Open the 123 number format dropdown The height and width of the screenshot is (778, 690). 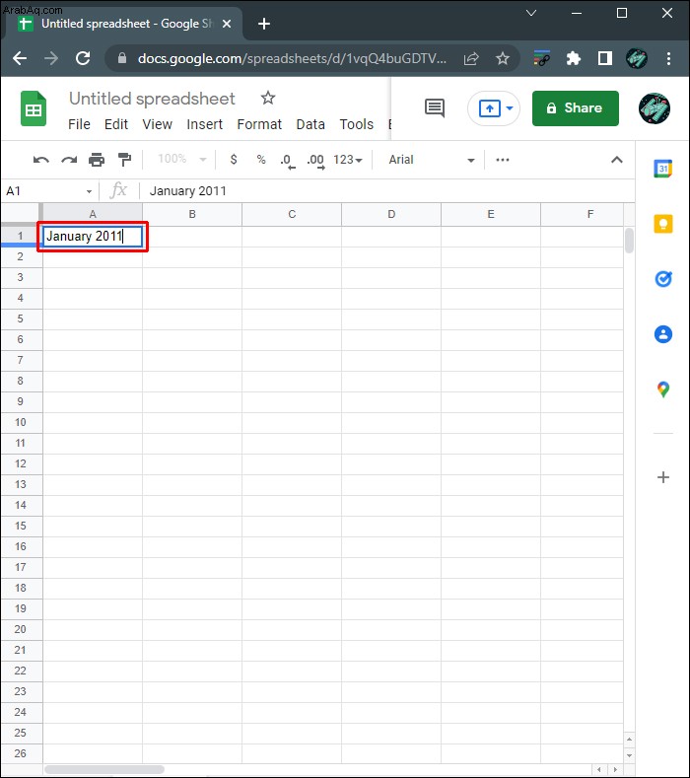click(347, 160)
